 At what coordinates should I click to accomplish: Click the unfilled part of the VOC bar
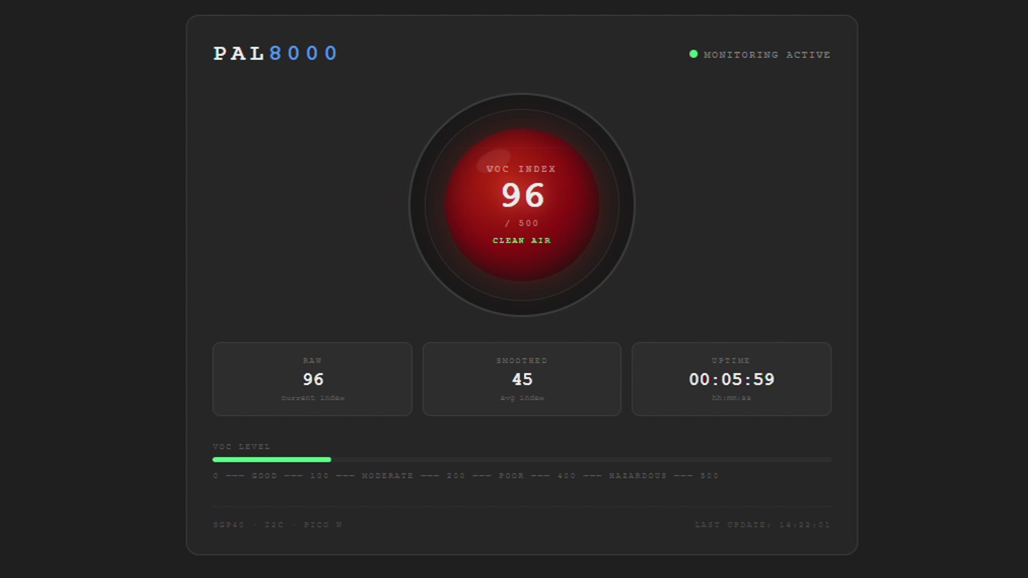[x=581, y=460]
